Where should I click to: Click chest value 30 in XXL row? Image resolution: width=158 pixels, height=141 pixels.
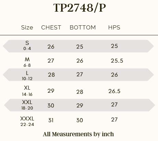coord(51,105)
